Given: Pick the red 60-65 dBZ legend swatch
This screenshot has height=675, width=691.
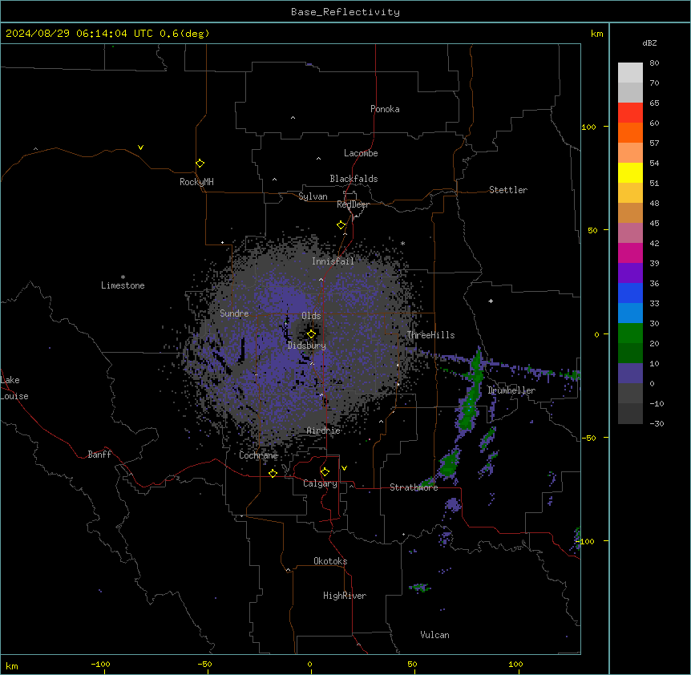Looking at the screenshot, I should pos(630,113).
